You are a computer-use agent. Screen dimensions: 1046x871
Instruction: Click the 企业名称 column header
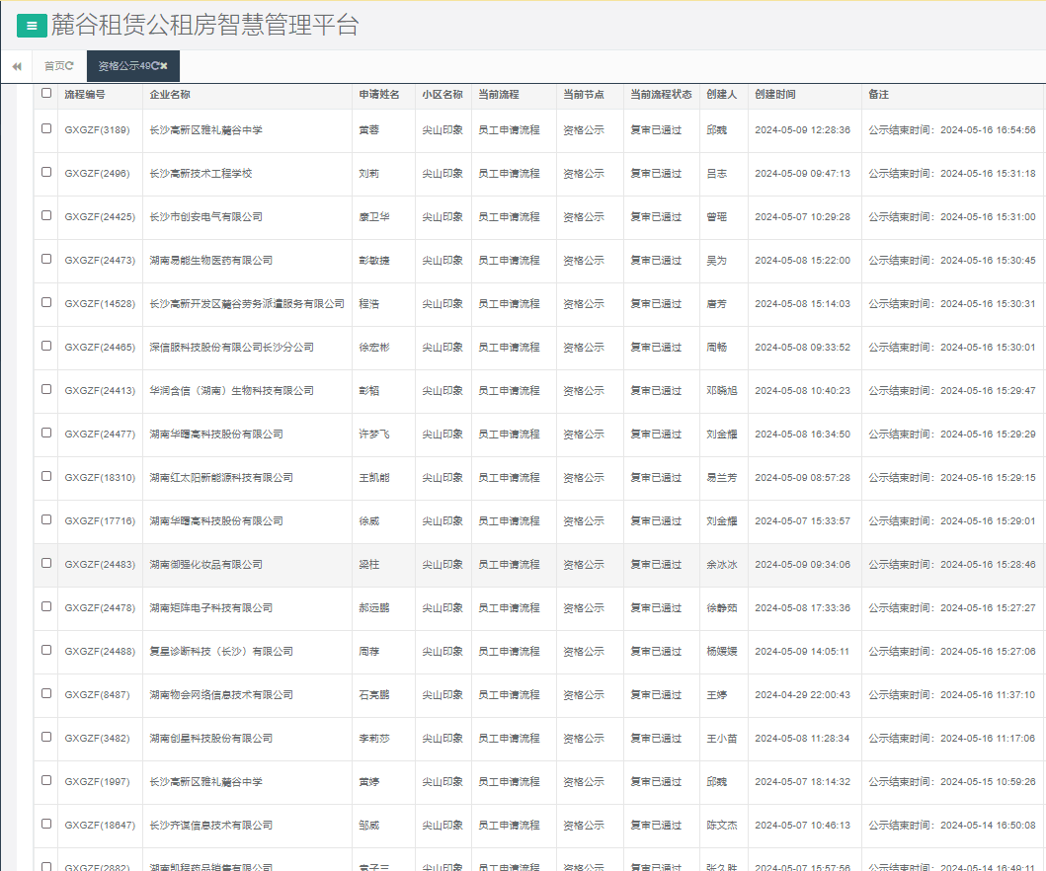pos(170,95)
